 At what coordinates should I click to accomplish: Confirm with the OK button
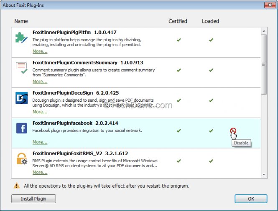click(251, 199)
